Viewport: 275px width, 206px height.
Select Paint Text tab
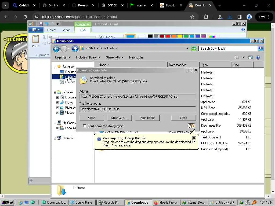tap(83, 30)
